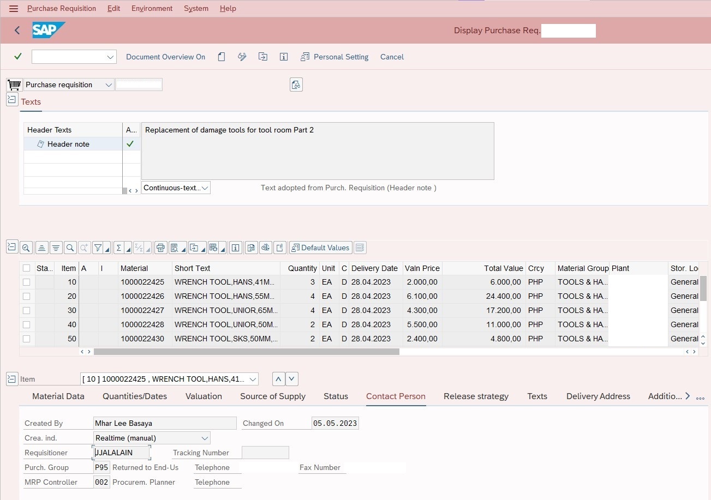Image resolution: width=711 pixels, height=500 pixels.
Task: Go to previous item with up arrow
Action: tap(278, 379)
